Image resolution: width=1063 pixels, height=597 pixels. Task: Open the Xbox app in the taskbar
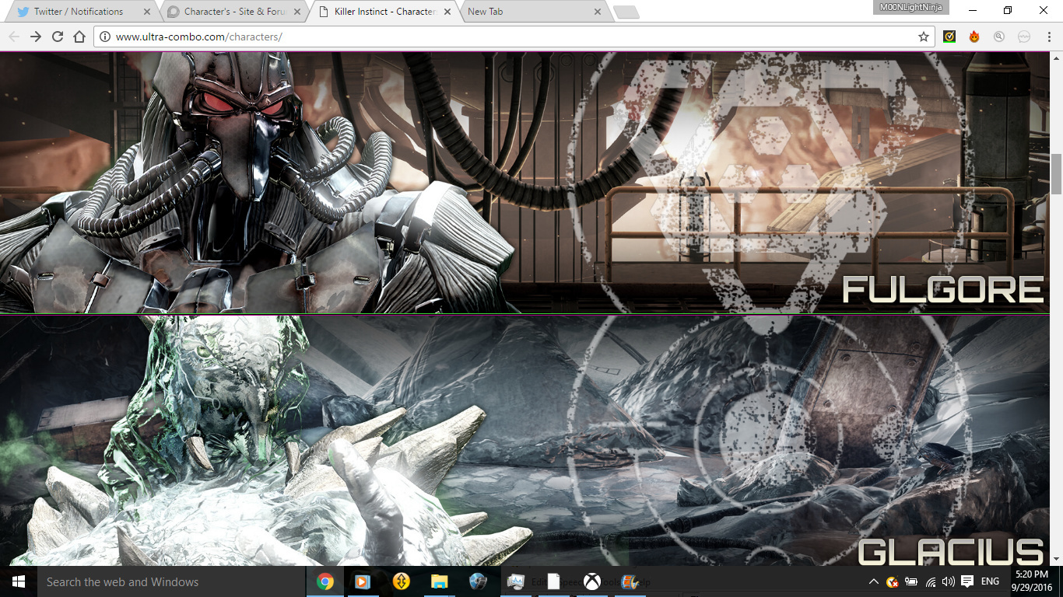(592, 581)
